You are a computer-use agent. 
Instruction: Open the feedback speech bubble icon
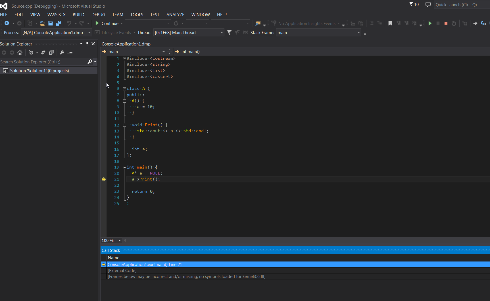point(428,5)
